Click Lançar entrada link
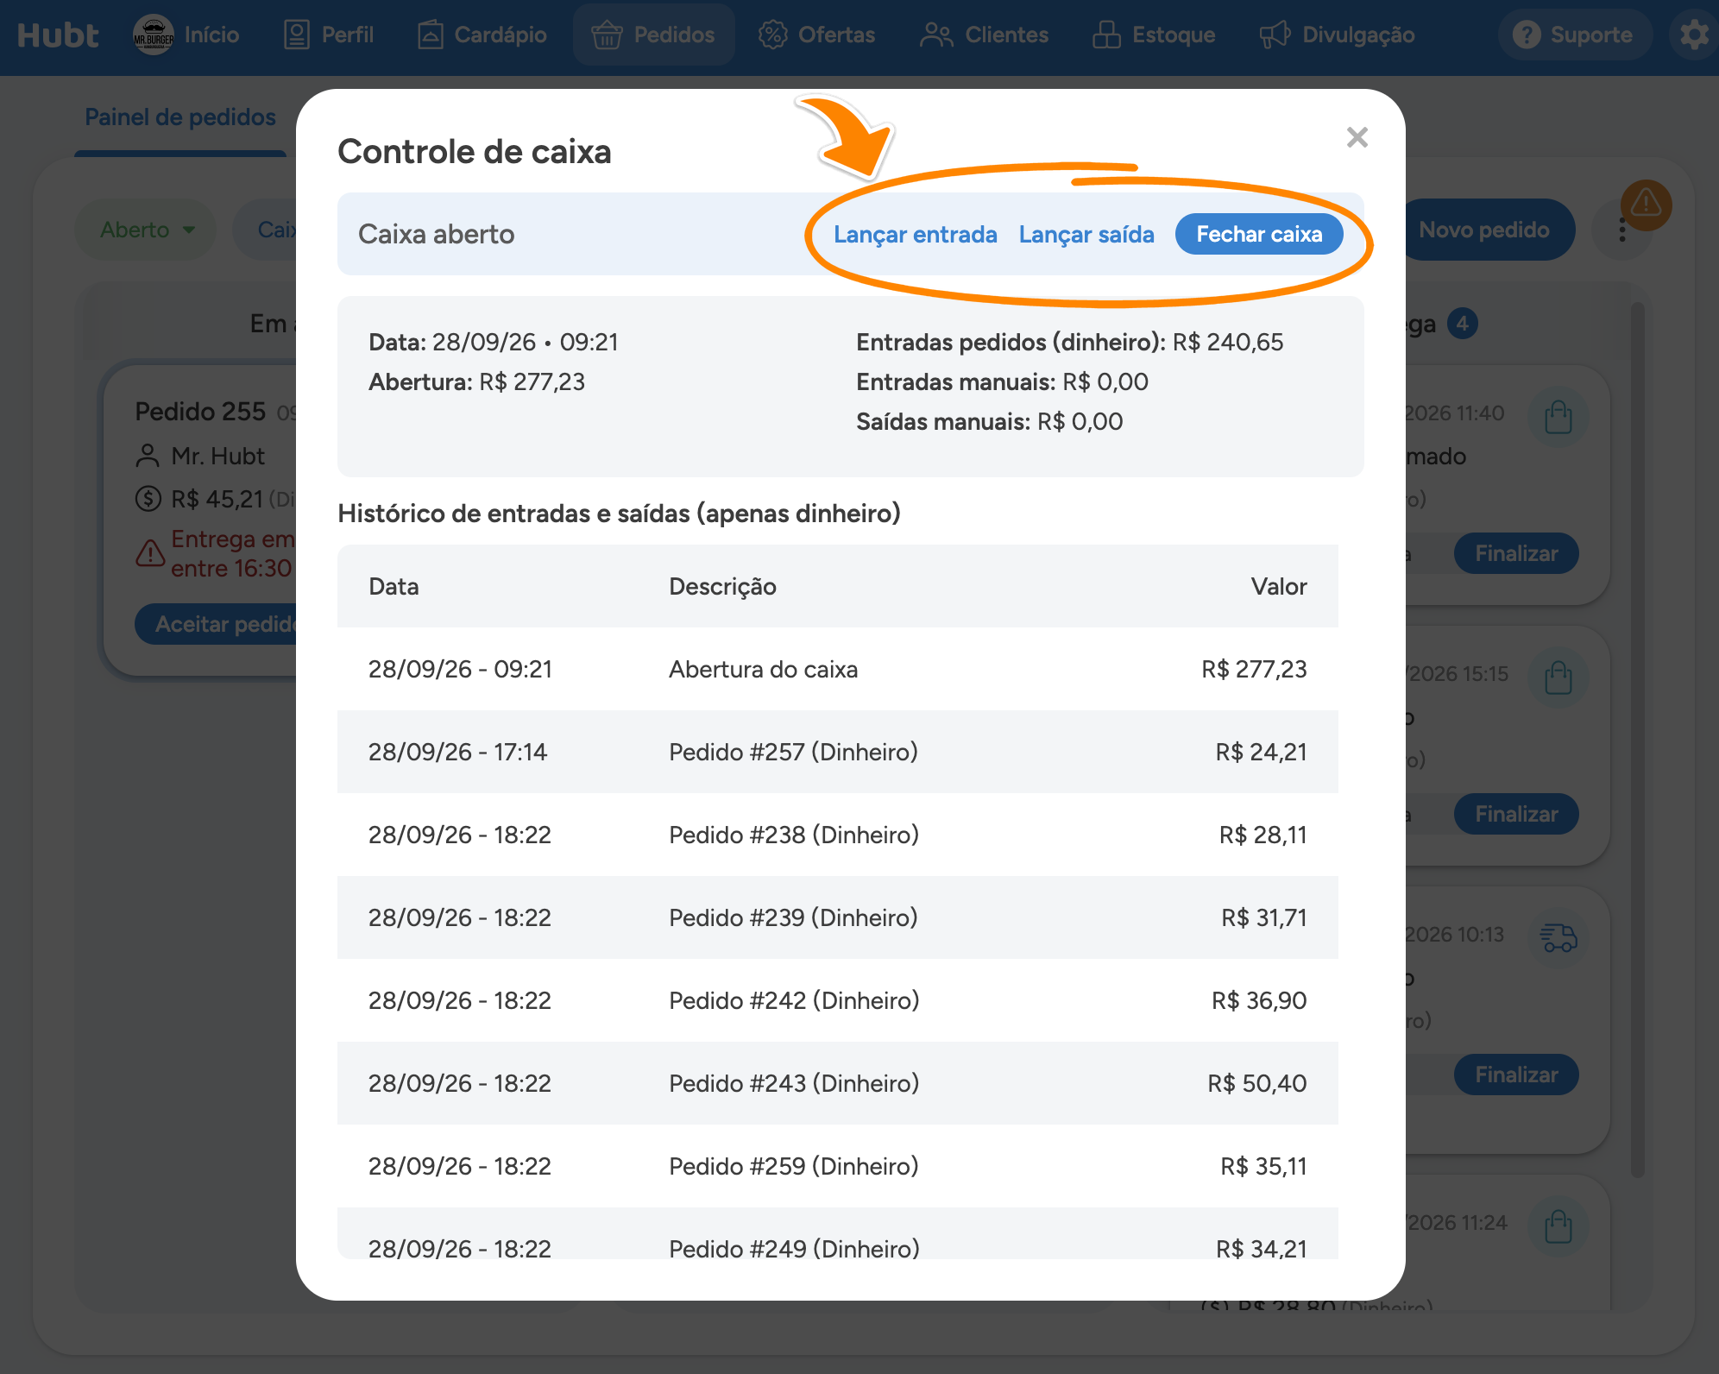 coord(915,234)
